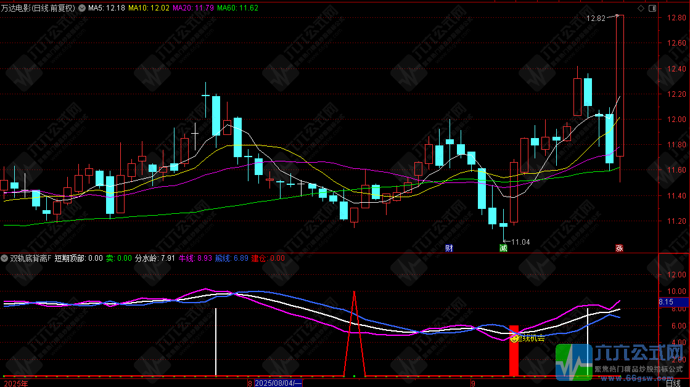Click the 10.00 indicator axis label
The image size is (690, 387).
[x=676, y=291]
